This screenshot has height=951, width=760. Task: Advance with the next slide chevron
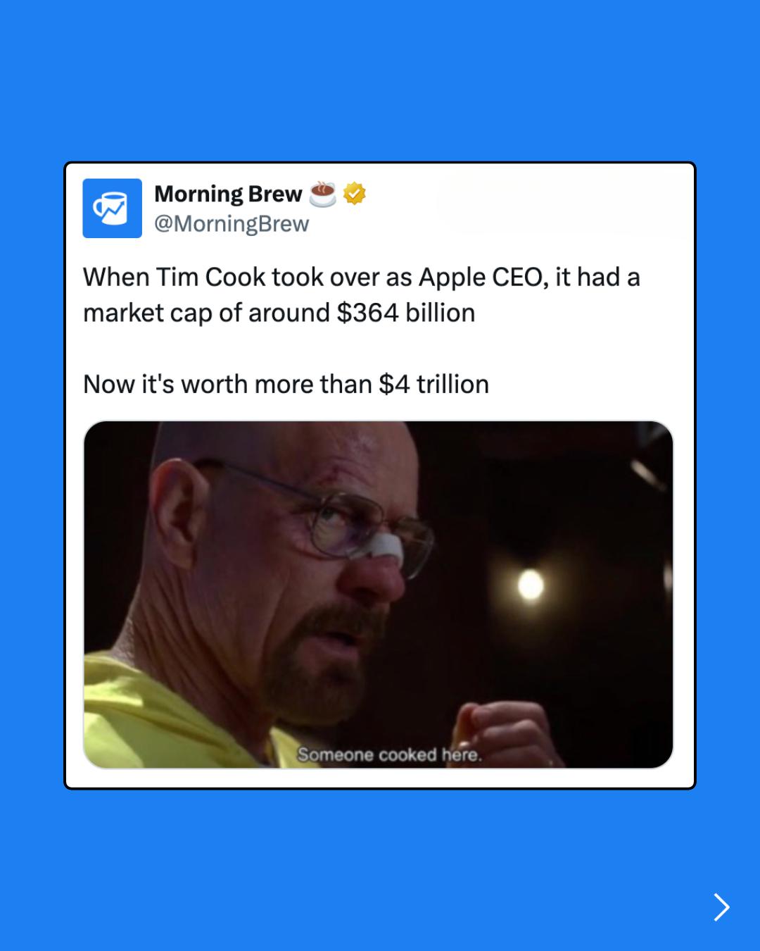coord(721,907)
